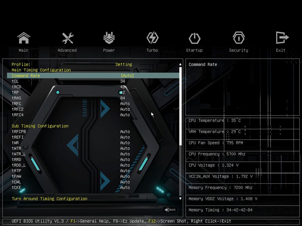Select the tCWL row label
Screen dimensions: 302x226
16,182
